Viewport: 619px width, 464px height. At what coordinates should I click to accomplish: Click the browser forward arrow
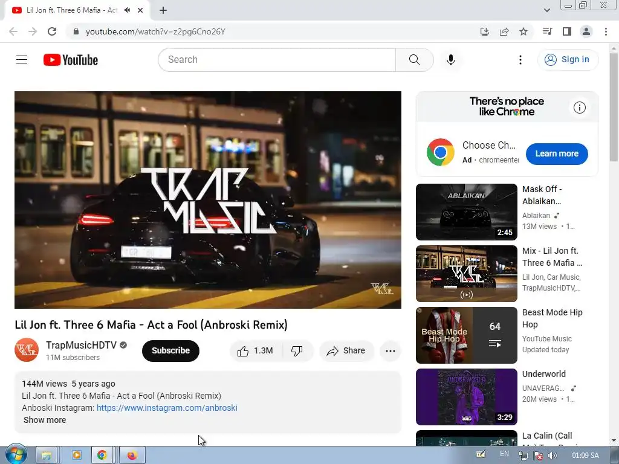coord(33,31)
